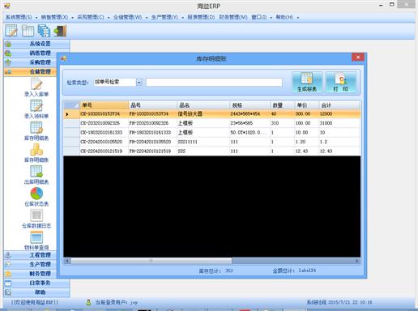418x311 pixels.
Task: Open the 采购管理(C) menu
Action: tap(91, 17)
